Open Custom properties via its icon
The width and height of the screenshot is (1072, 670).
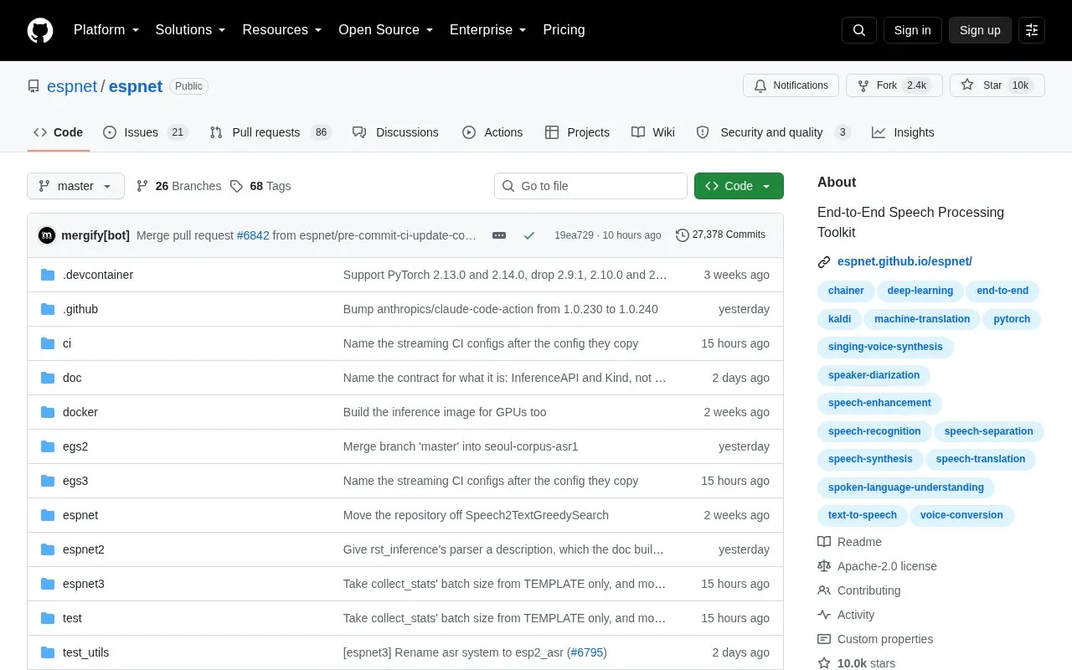824,639
